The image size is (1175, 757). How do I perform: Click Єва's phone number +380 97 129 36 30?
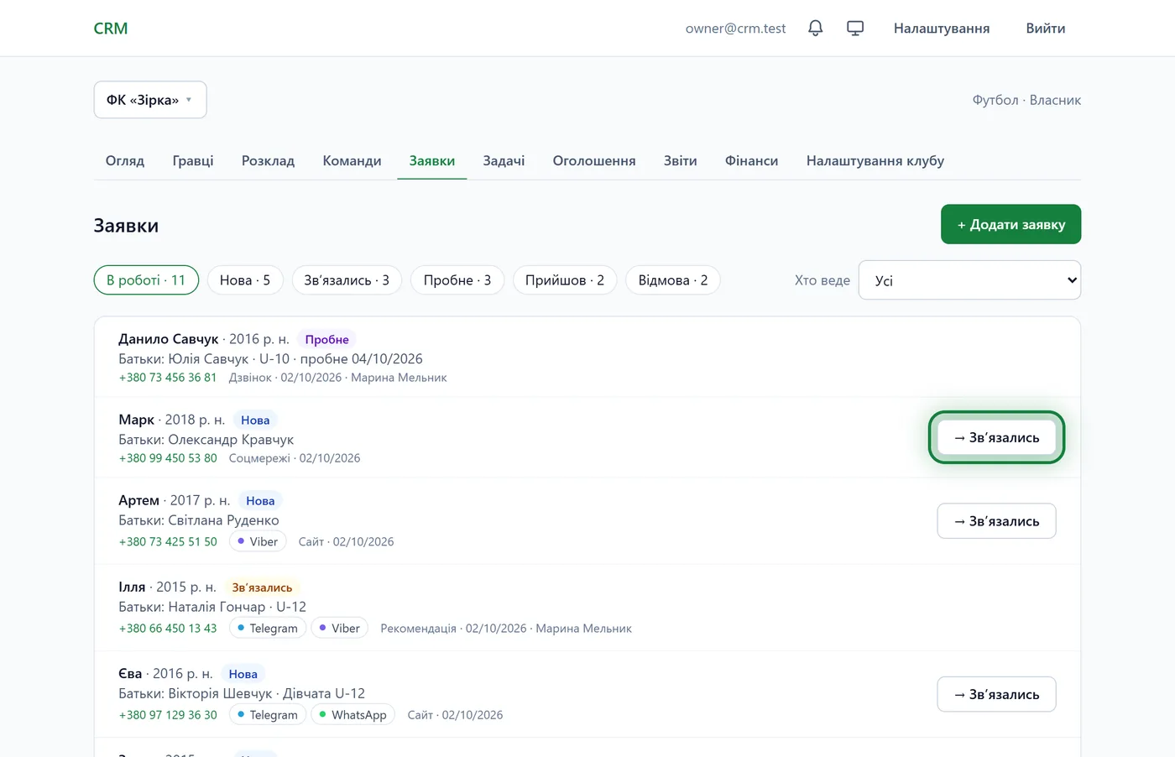tap(168, 715)
